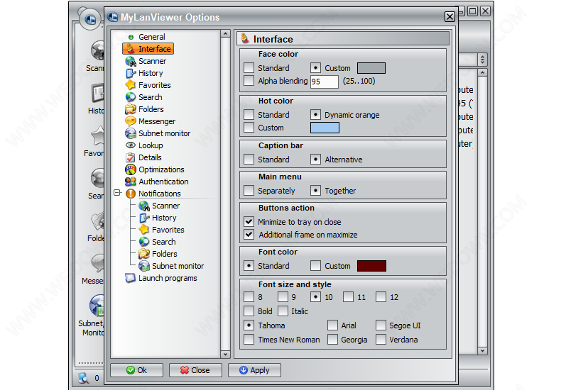Click the Scanner icon under General tree
Viewport: 561px width, 390px height.
pyautogui.click(x=131, y=62)
